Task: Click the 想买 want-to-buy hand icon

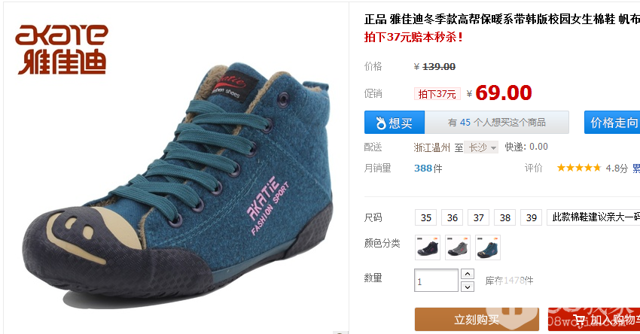Action: 381,123
